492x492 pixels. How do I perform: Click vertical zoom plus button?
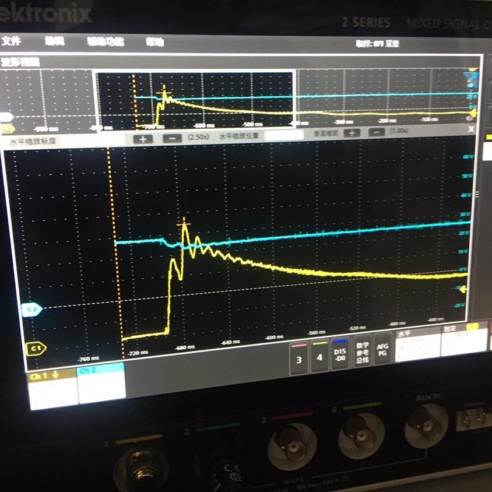tap(352, 133)
